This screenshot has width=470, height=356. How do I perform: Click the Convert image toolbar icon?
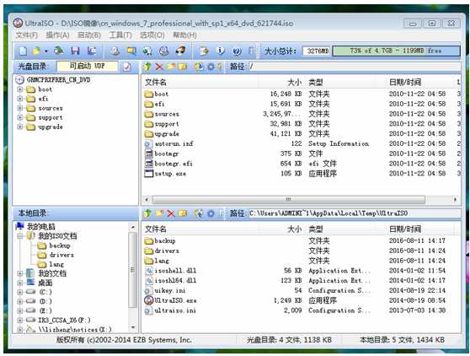pos(147,51)
